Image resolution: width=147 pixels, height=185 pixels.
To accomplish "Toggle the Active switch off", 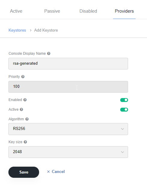I will click(x=124, y=109).
